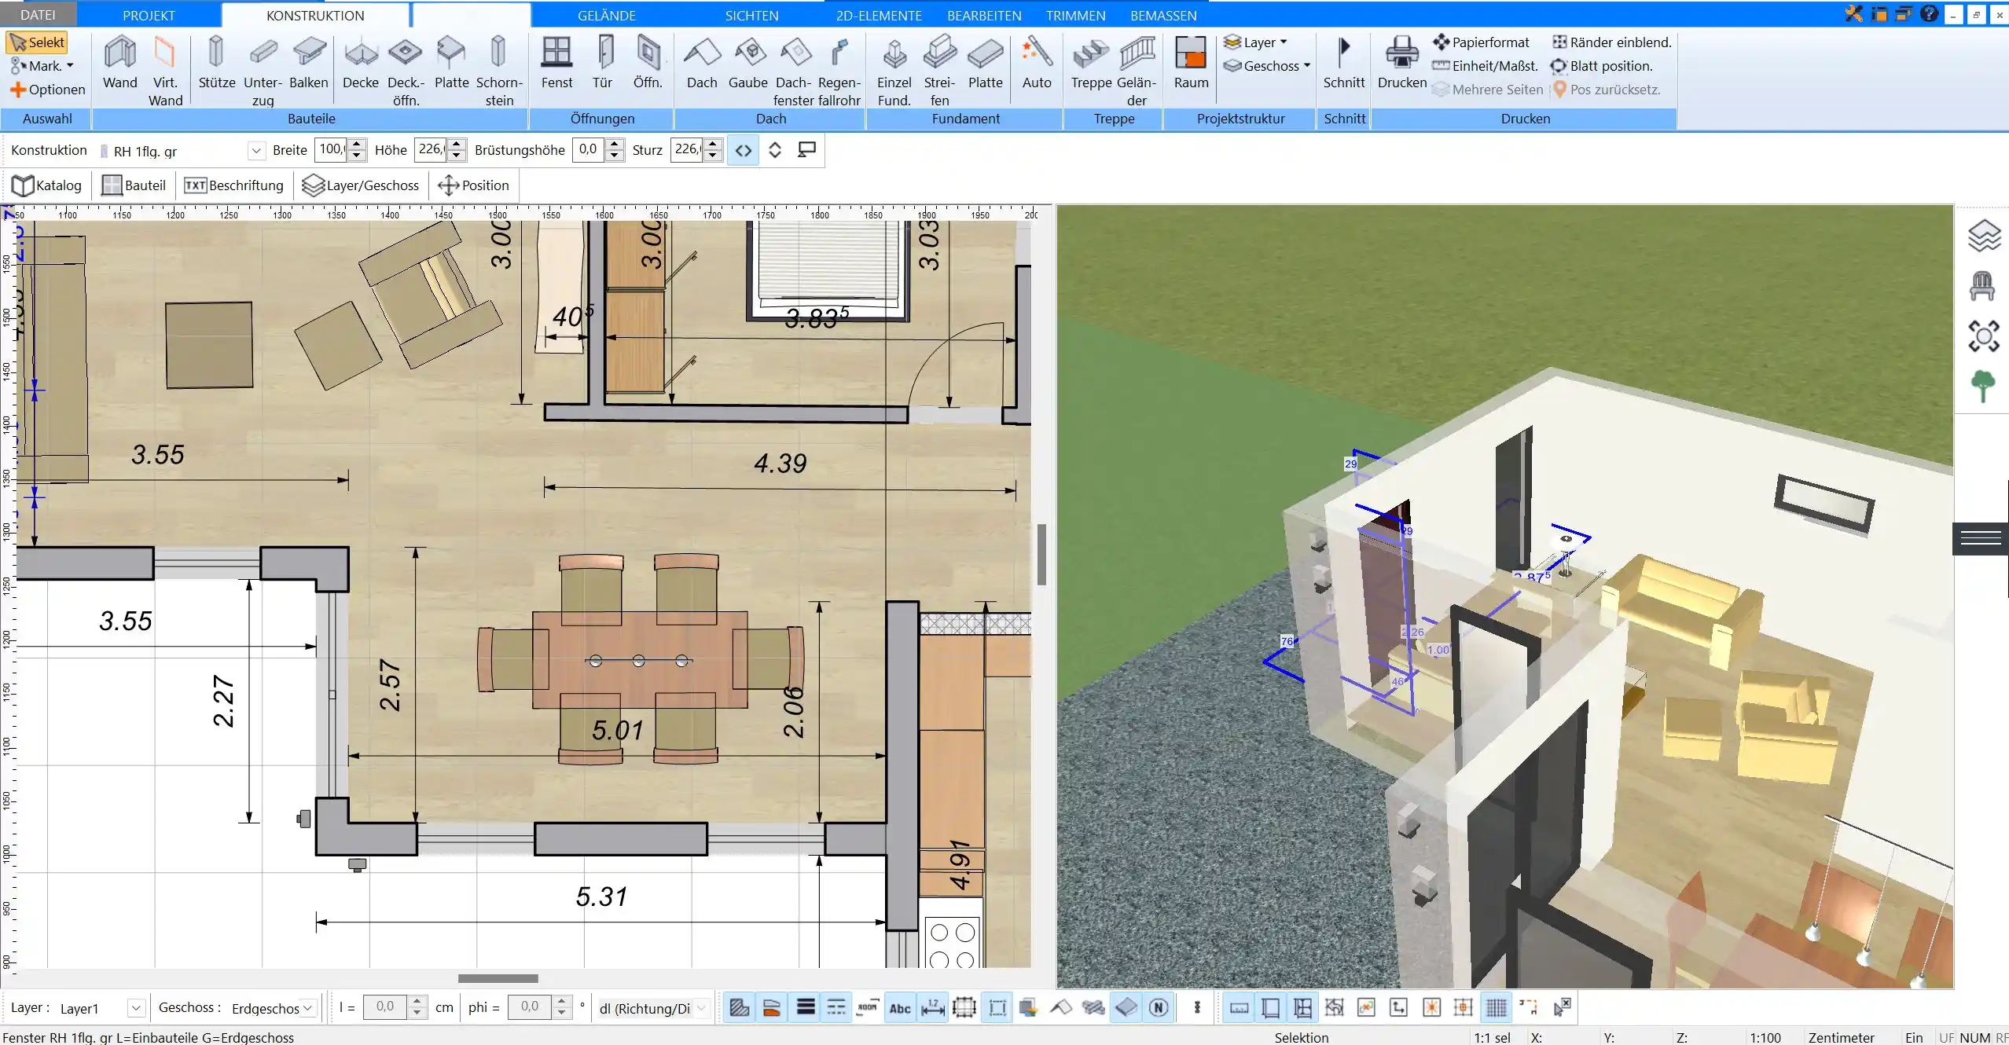Image resolution: width=2009 pixels, height=1045 pixels.
Task: Open the DATEI menu
Action: [x=38, y=15]
